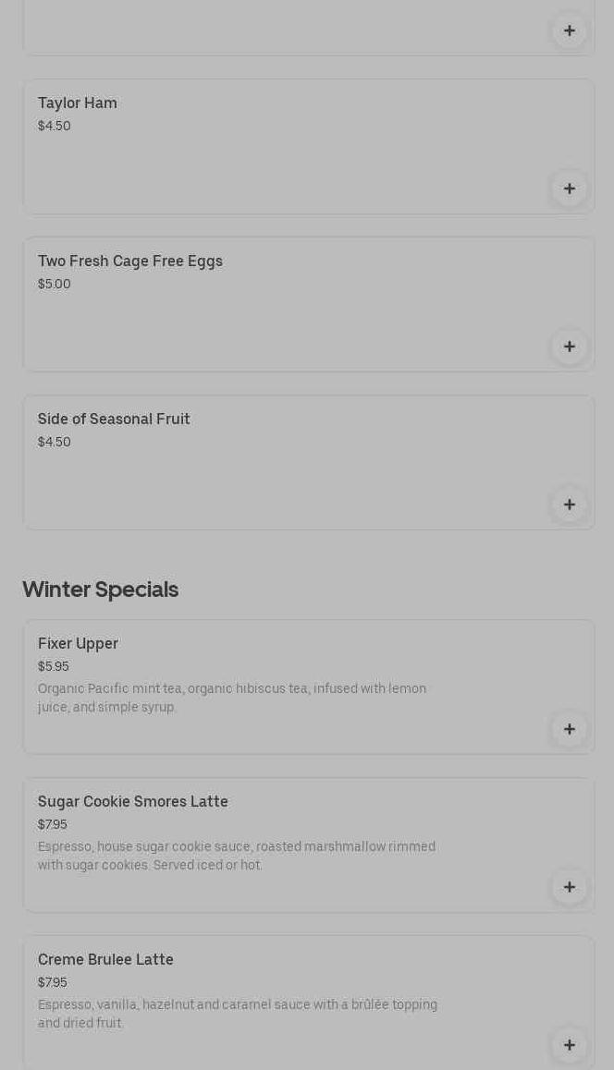The width and height of the screenshot is (614, 1070).
Task: Open the Fixer Upper item name
Action: coord(78,643)
